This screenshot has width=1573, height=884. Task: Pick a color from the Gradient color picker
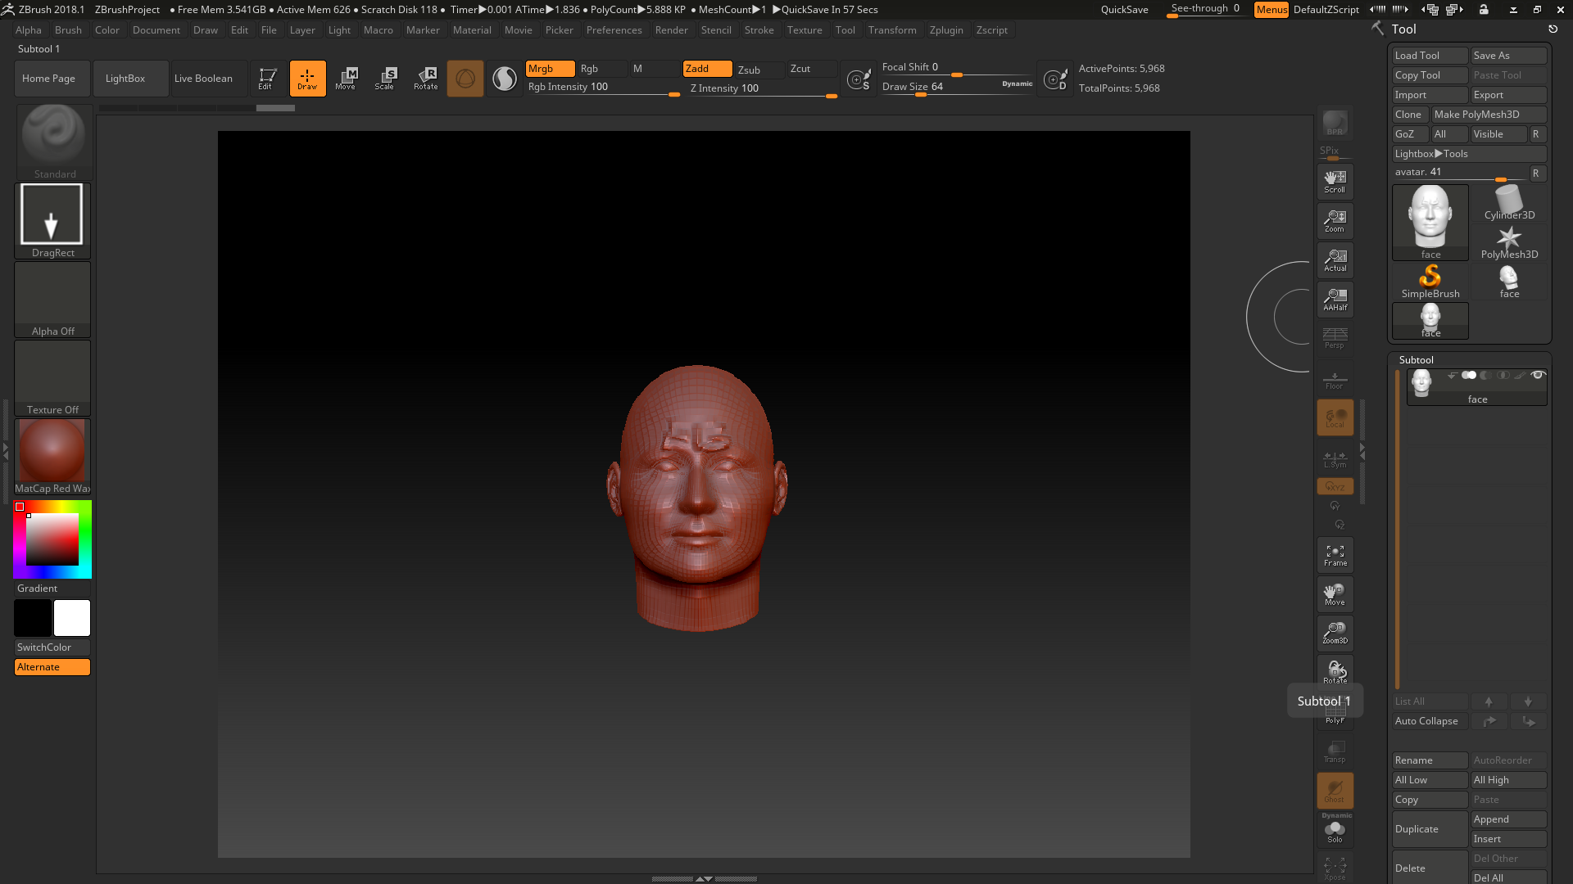[52, 538]
